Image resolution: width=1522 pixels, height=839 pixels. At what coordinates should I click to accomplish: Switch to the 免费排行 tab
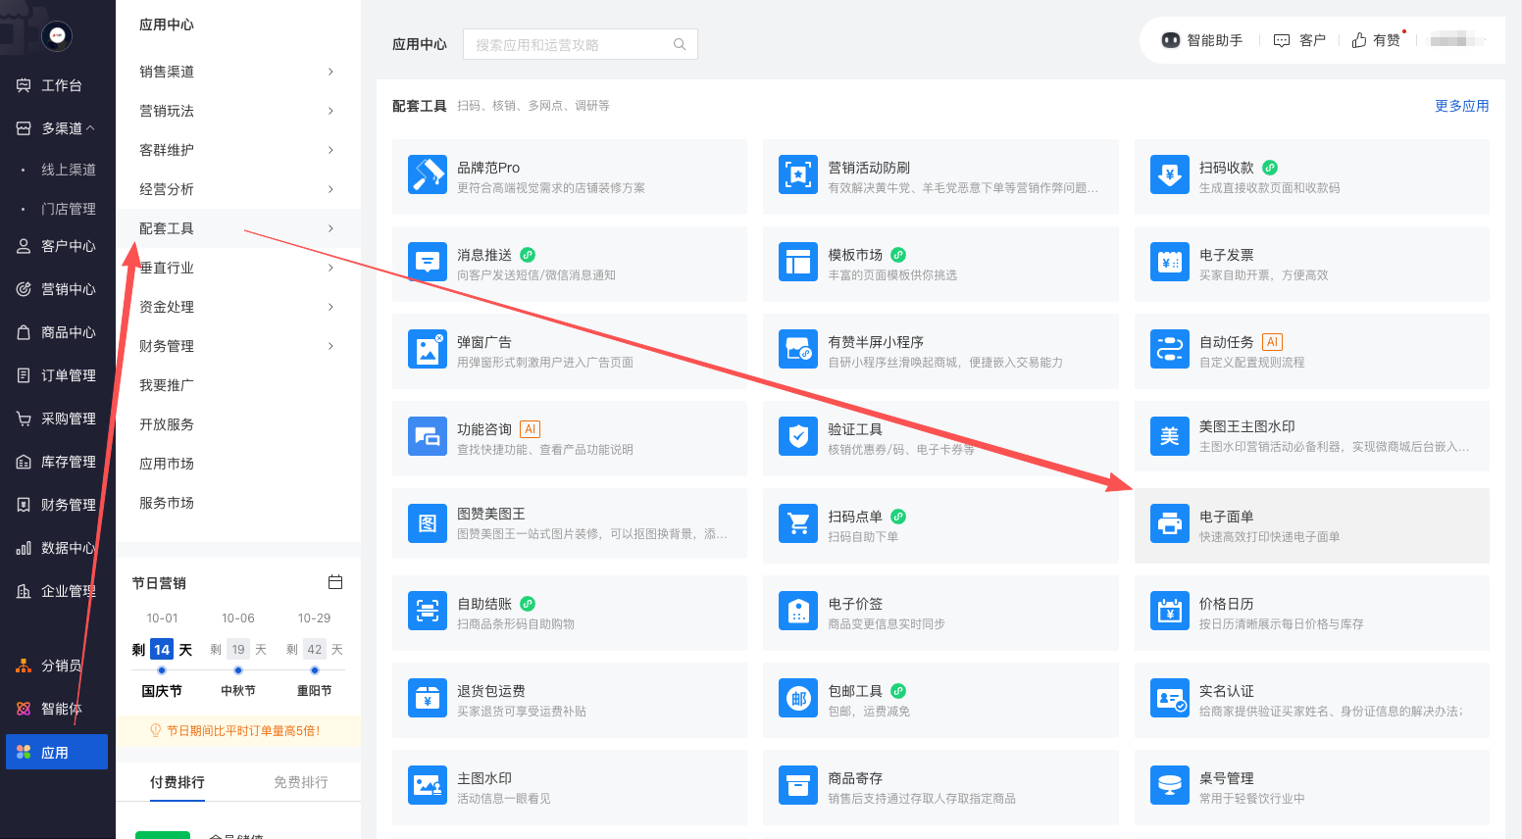300,782
